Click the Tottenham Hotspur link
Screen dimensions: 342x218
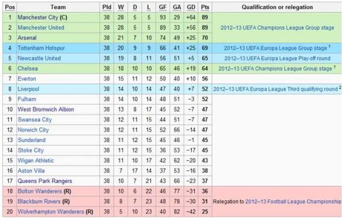41,48
